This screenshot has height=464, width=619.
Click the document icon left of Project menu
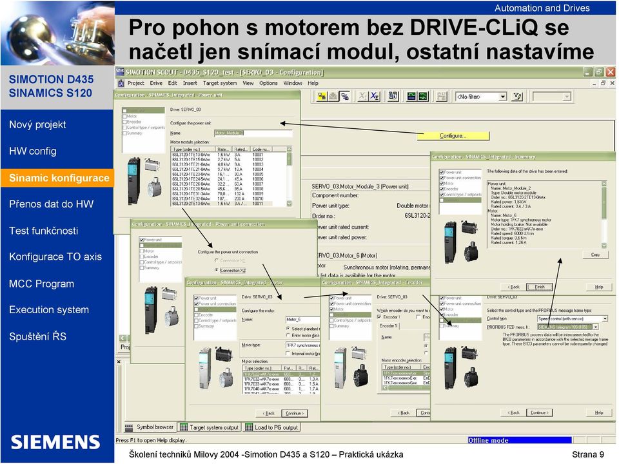coord(121,83)
